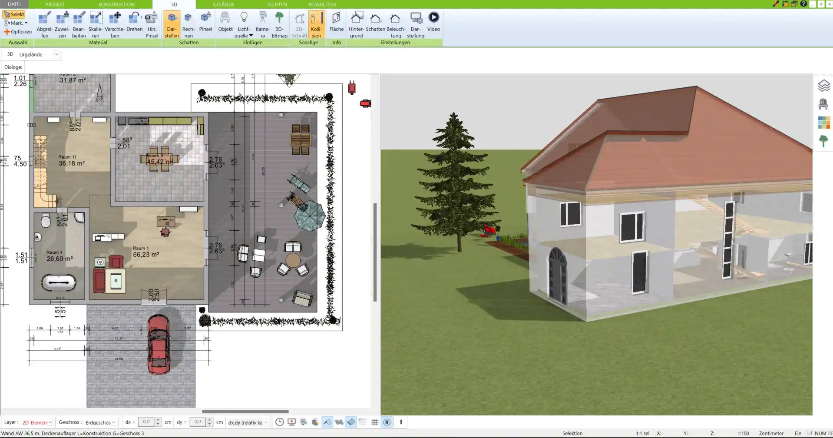833x438 pixels.
Task: Open the Schatten settings
Action: click(375, 22)
